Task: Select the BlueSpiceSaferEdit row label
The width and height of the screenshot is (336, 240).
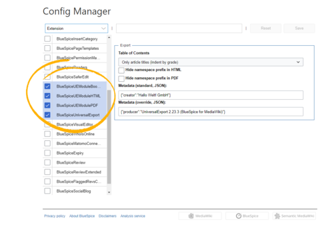Action: coord(73,77)
